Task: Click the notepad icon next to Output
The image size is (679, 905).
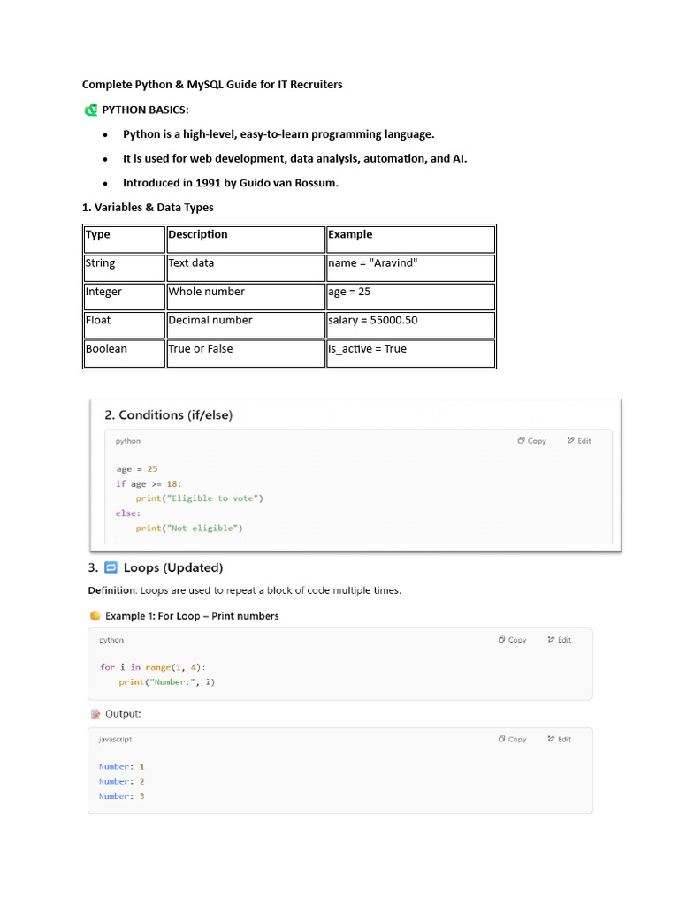Action: [x=95, y=713]
